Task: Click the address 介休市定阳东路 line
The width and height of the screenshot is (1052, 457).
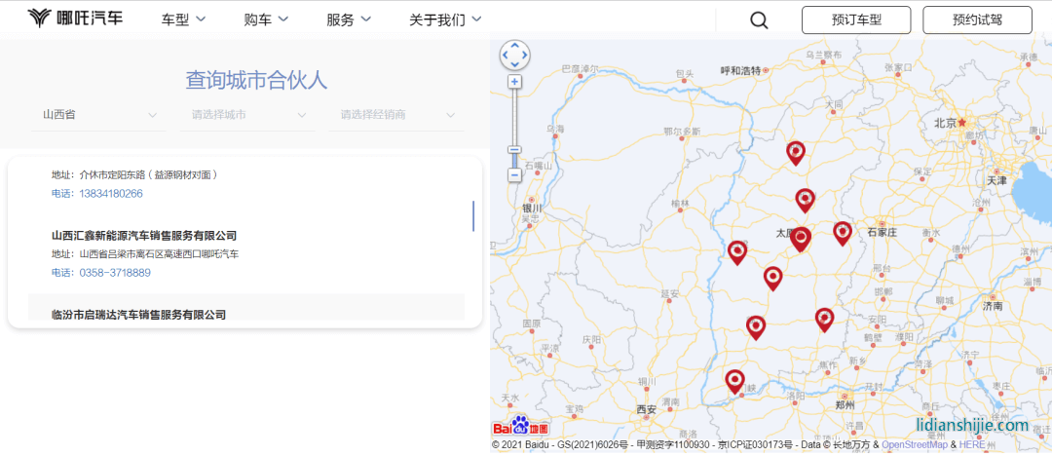Action: [135, 175]
